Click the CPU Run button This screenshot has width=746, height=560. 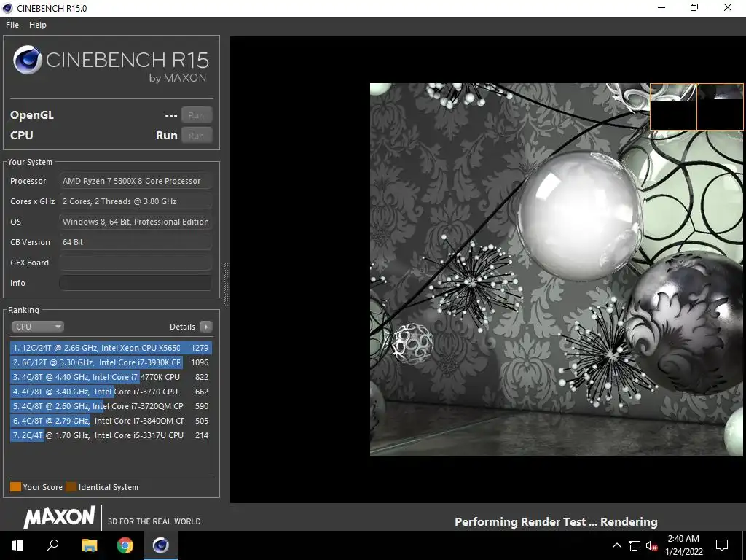pos(197,136)
